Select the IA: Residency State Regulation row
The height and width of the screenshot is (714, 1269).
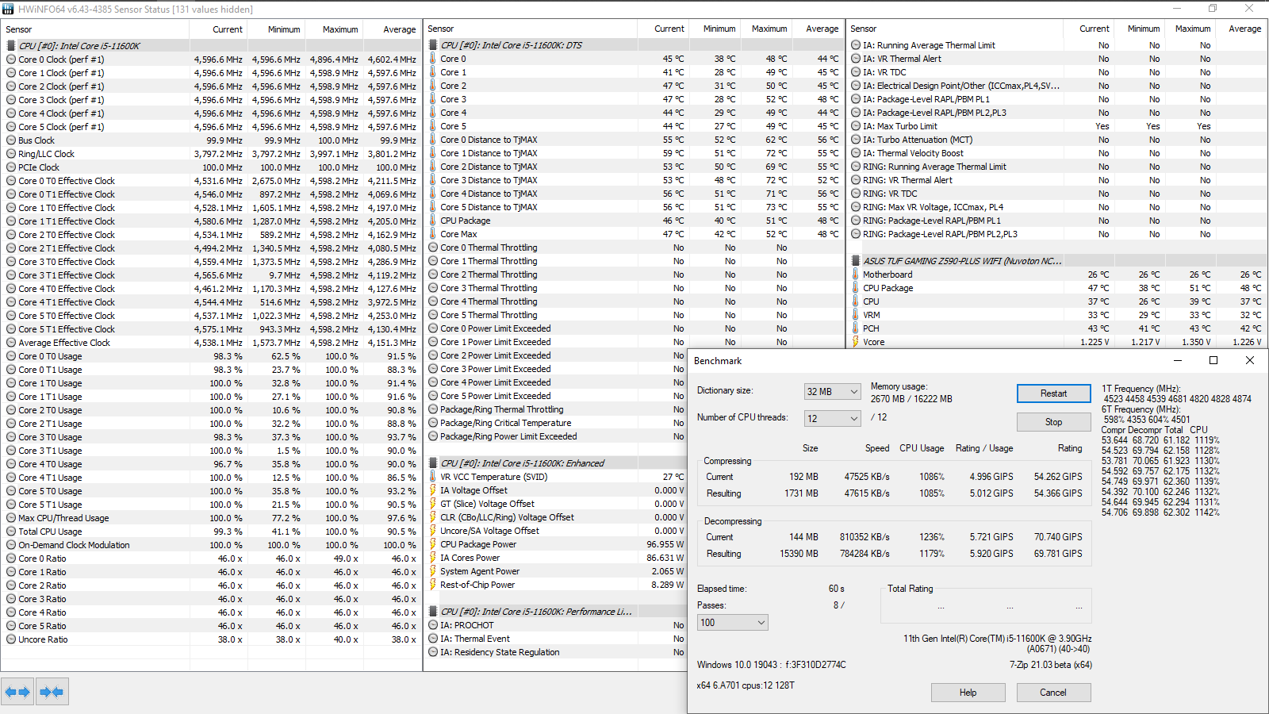[556, 652]
